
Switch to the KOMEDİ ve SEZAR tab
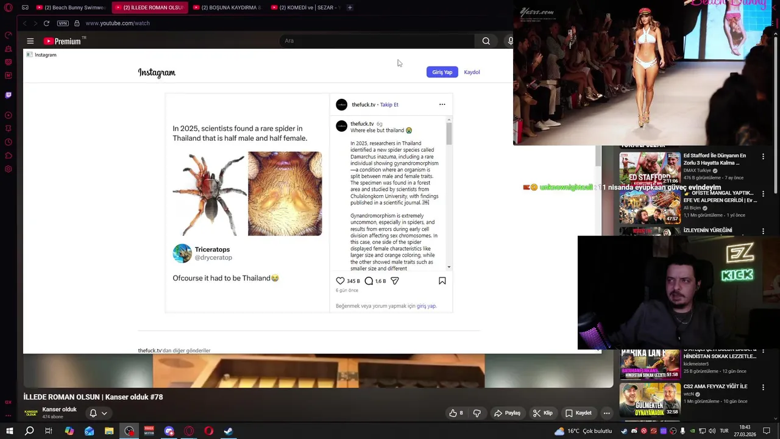coord(305,7)
